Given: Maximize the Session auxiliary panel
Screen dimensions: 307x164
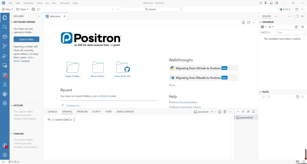Looking at the screenshot, I should (x=297, y=16).
